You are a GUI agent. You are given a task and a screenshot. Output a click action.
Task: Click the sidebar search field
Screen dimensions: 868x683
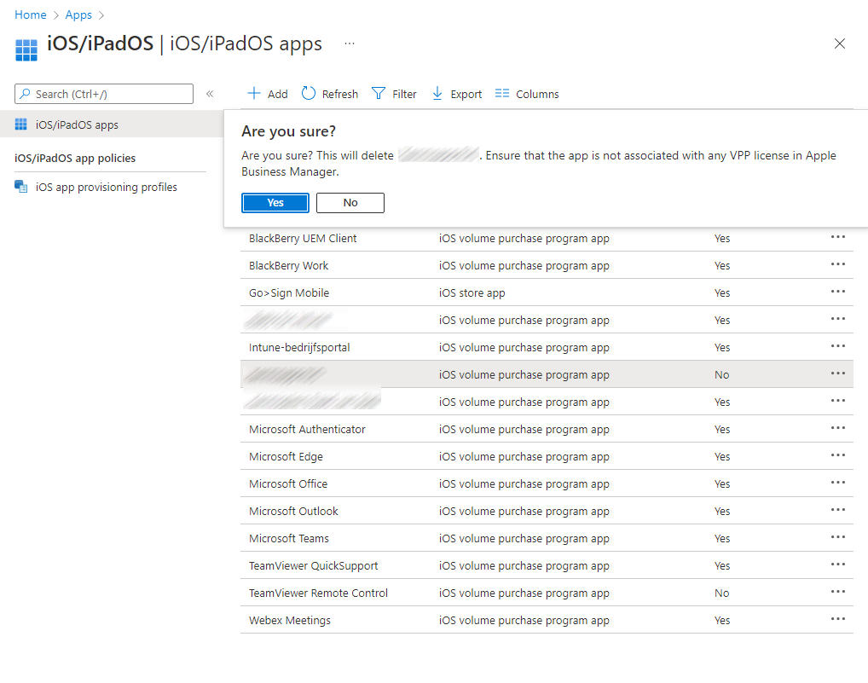(111, 94)
